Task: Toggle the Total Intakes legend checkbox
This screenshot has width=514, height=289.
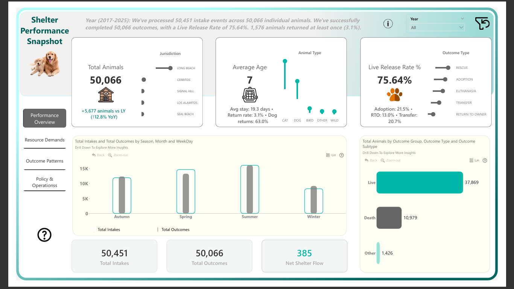Action: click(93, 229)
